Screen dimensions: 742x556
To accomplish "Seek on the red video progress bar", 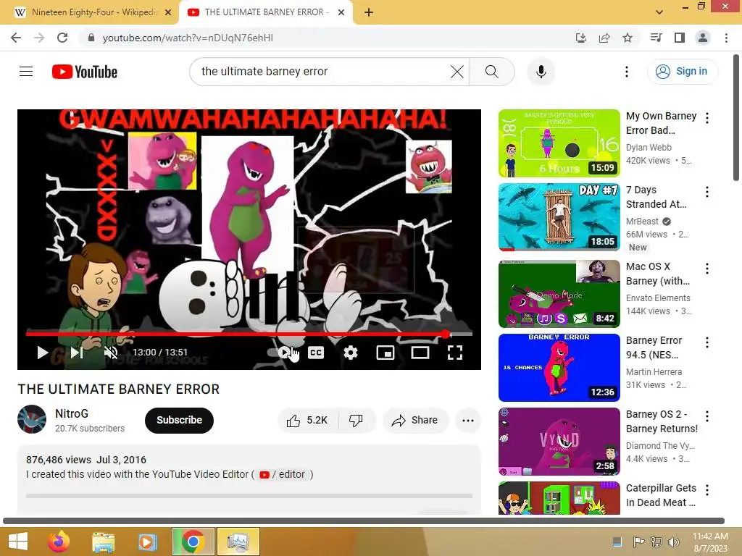I will coord(249,334).
